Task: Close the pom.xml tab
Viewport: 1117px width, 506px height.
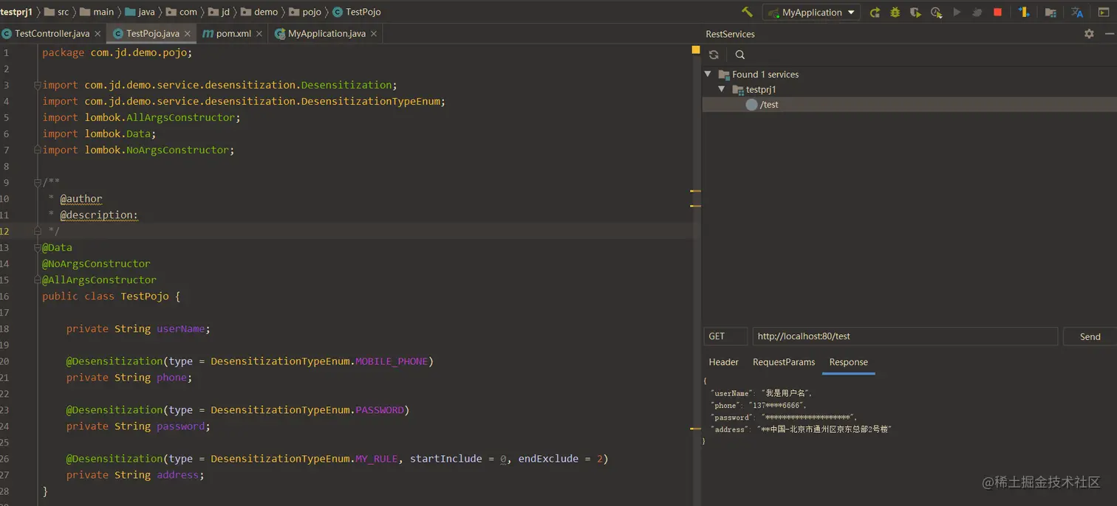Action: coord(259,34)
